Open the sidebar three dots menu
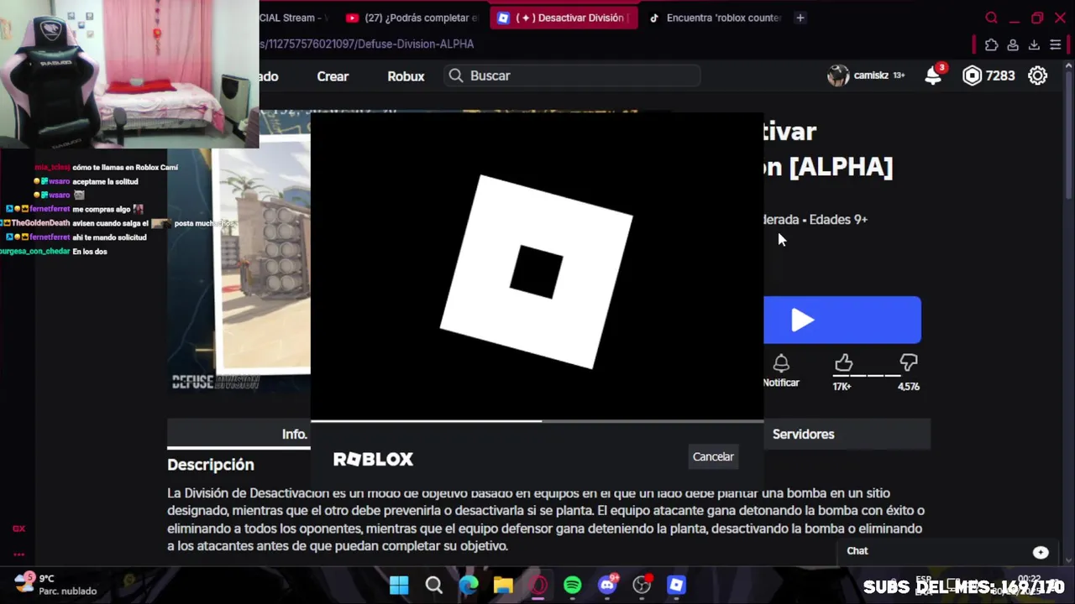This screenshot has height=604, width=1075. [18, 555]
